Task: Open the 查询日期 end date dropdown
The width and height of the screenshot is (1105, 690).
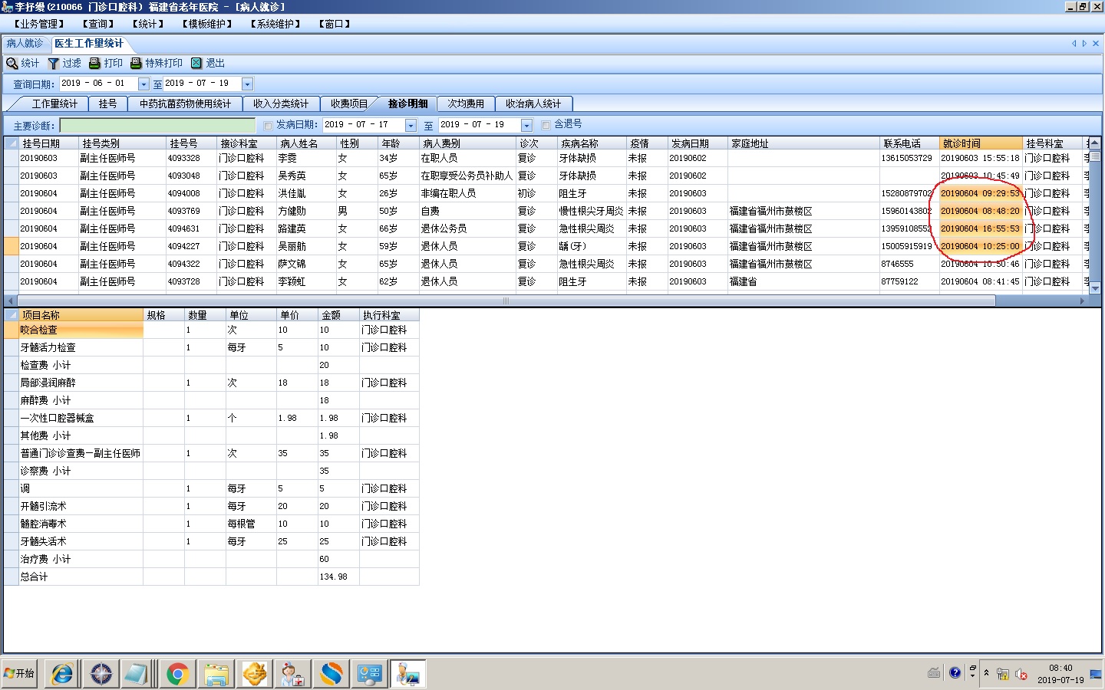Action: (247, 84)
